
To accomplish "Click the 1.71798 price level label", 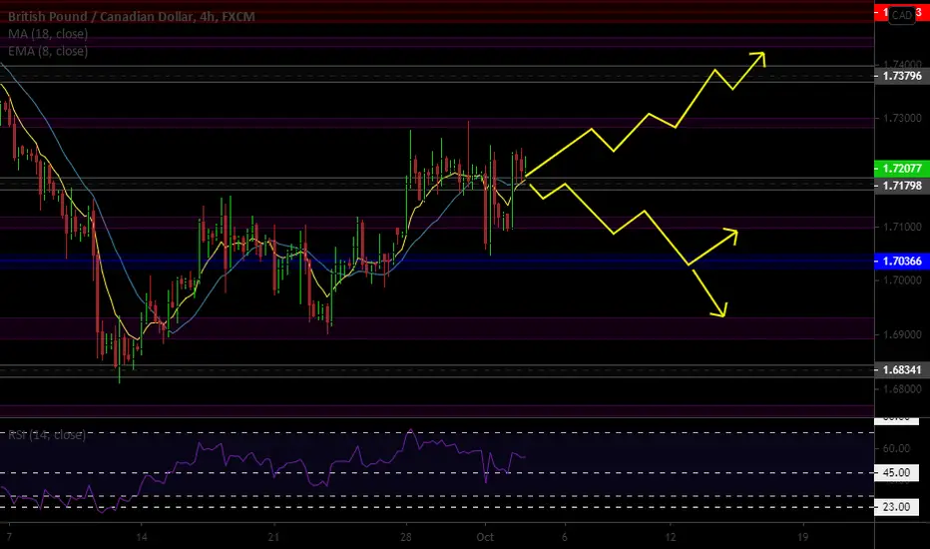I will (902, 186).
